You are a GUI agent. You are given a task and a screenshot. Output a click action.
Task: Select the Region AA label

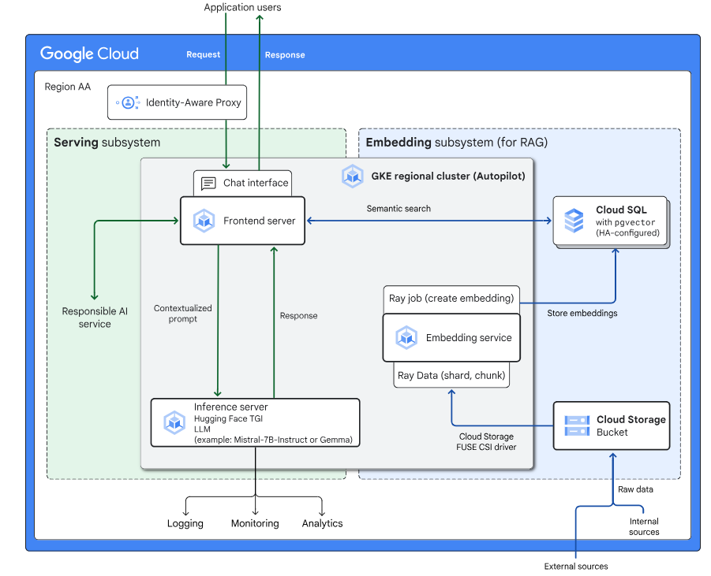tap(67, 87)
